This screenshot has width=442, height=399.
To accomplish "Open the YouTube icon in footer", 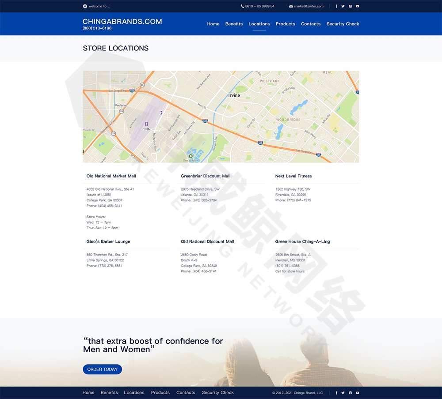I will click(358, 393).
